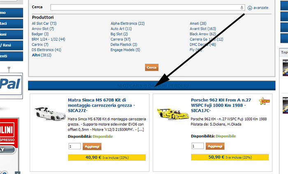This screenshot has height=174, width=288.
Task: Add Porsche 962 KH to cart with Aggiungi
Action: pos(215,146)
